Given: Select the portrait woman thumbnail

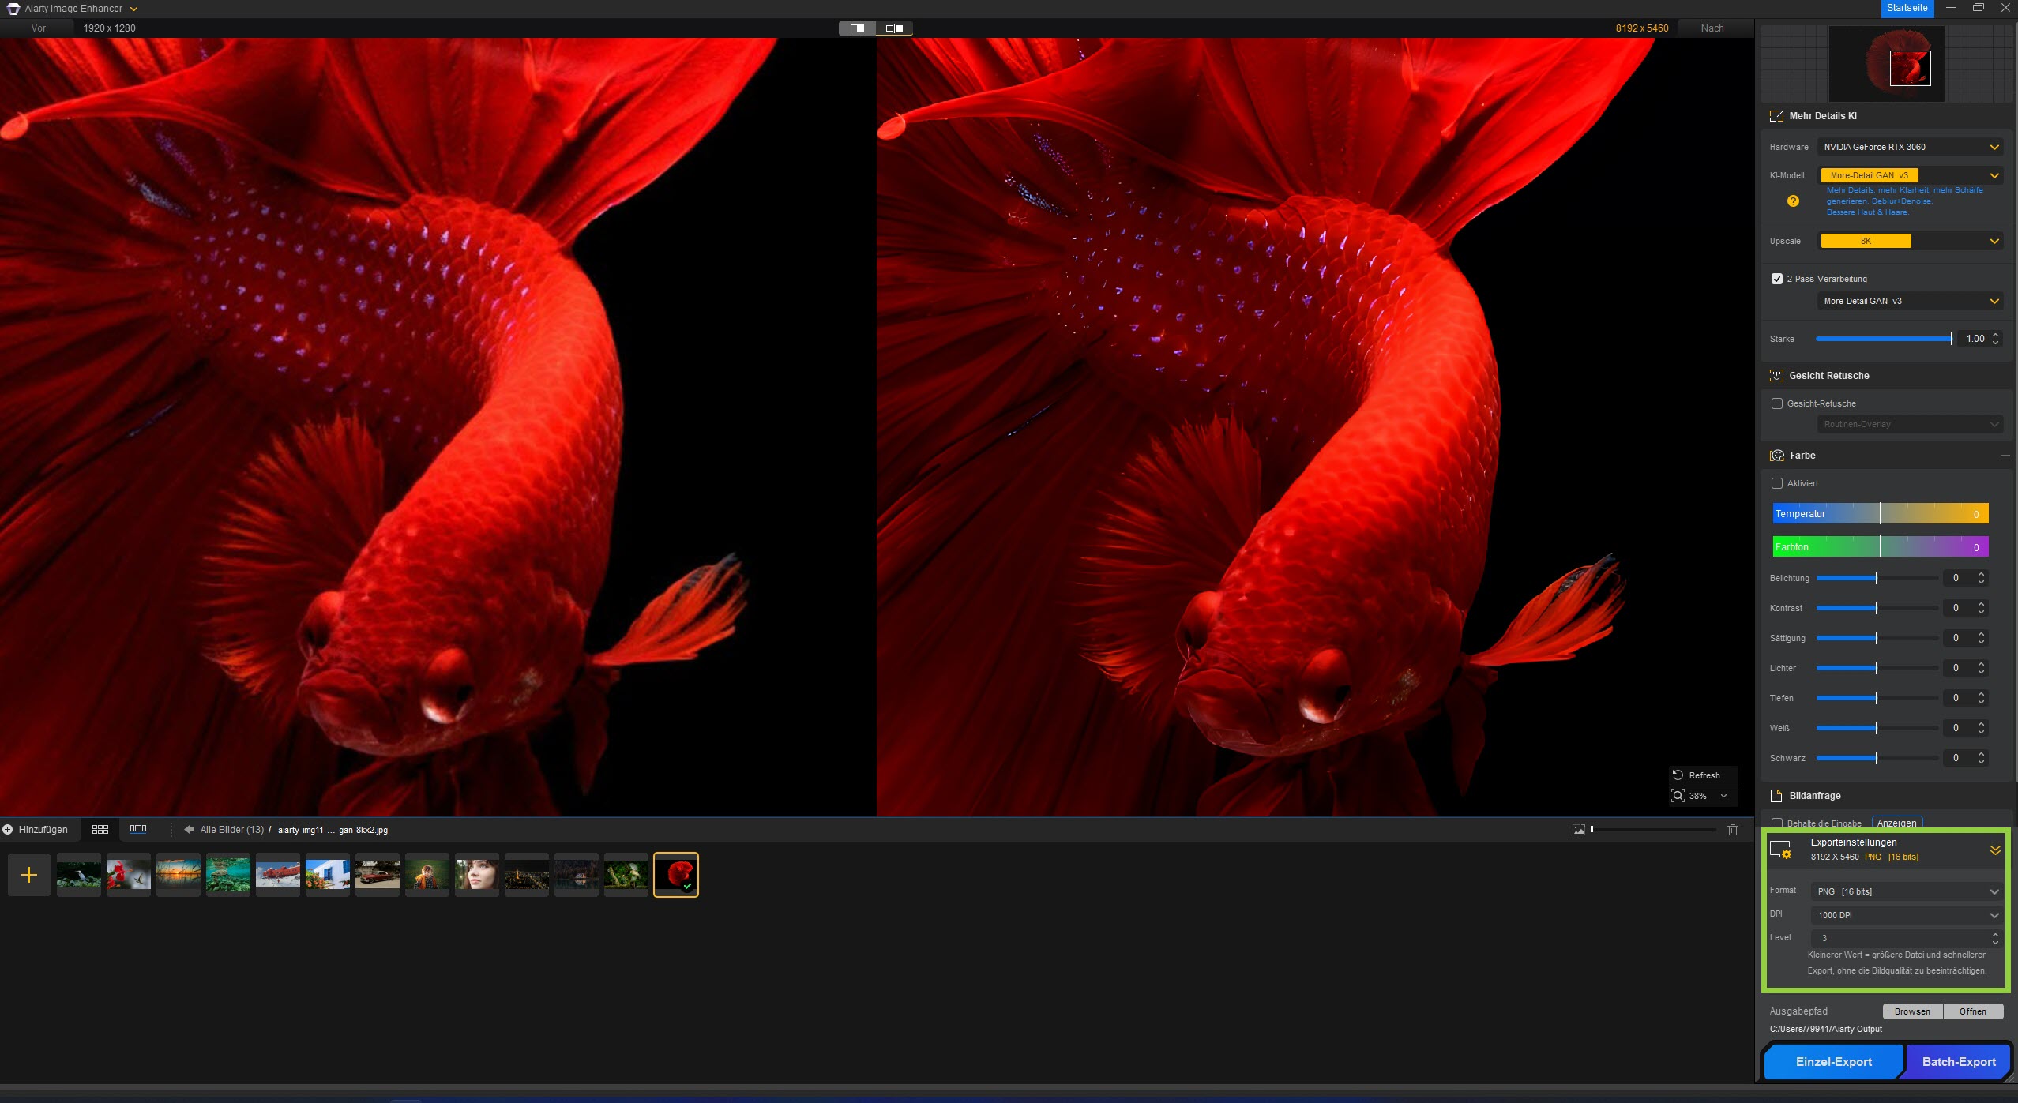Looking at the screenshot, I should 477,875.
